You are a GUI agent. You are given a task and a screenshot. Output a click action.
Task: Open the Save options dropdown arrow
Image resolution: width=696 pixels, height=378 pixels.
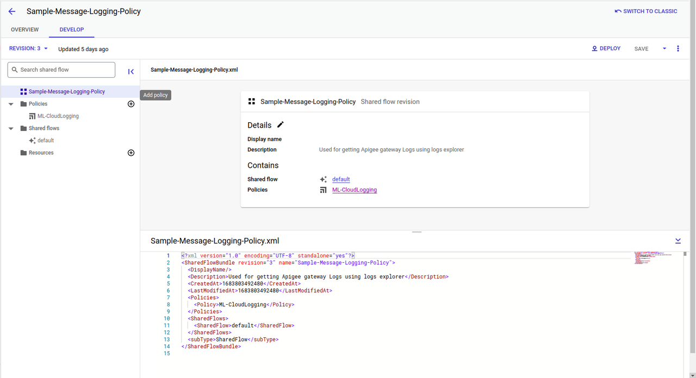(664, 49)
